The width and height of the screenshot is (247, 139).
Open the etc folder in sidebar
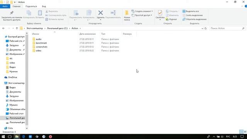pos(11,58)
